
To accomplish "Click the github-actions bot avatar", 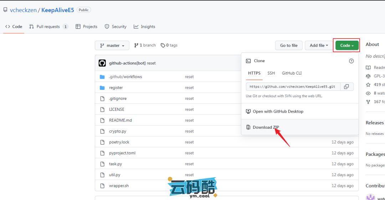I will [x=102, y=63].
